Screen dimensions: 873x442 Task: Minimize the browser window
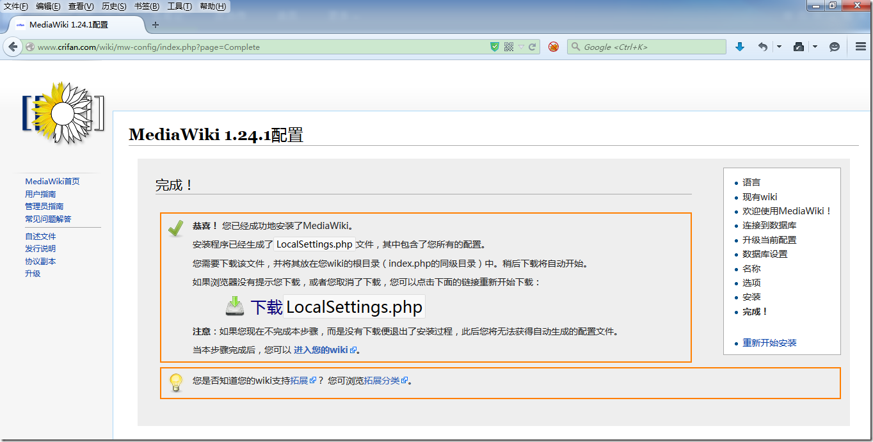(x=815, y=6)
